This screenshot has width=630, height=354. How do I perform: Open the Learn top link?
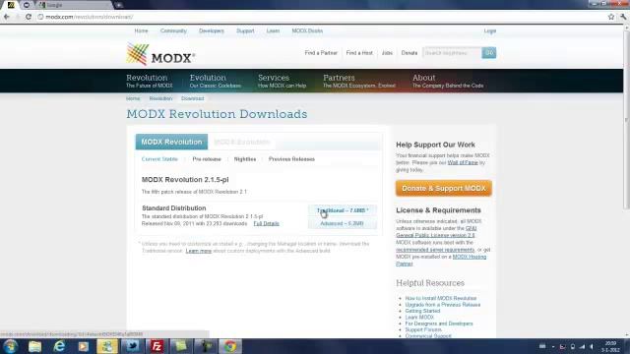273,30
